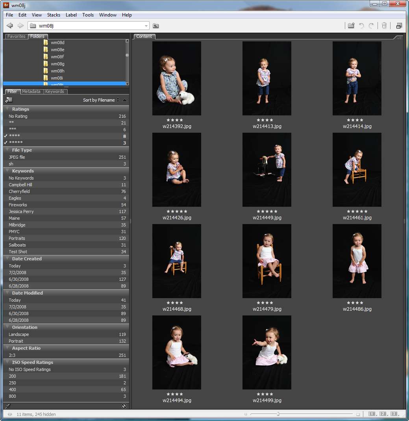The width and height of the screenshot is (409, 421).
Task: Click the larger thumbnail size icon
Action: [358, 414]
